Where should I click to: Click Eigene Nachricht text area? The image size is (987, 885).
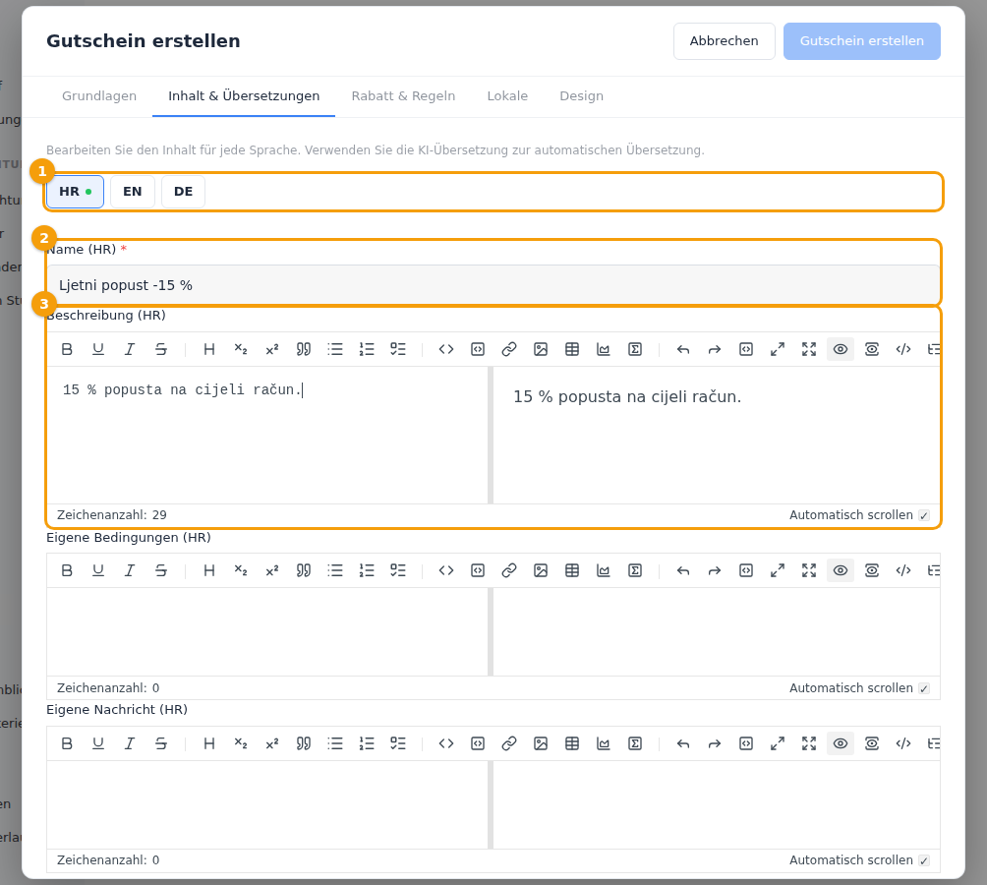[267, 805]
